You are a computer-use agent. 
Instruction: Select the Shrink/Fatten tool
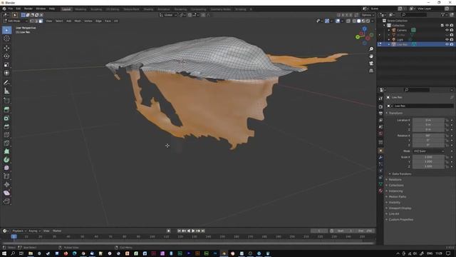coord(6,184)
